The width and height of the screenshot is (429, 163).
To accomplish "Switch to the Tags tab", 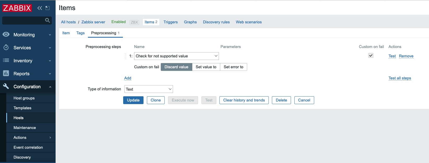I will pyautogui.click(x=80, y=33).
